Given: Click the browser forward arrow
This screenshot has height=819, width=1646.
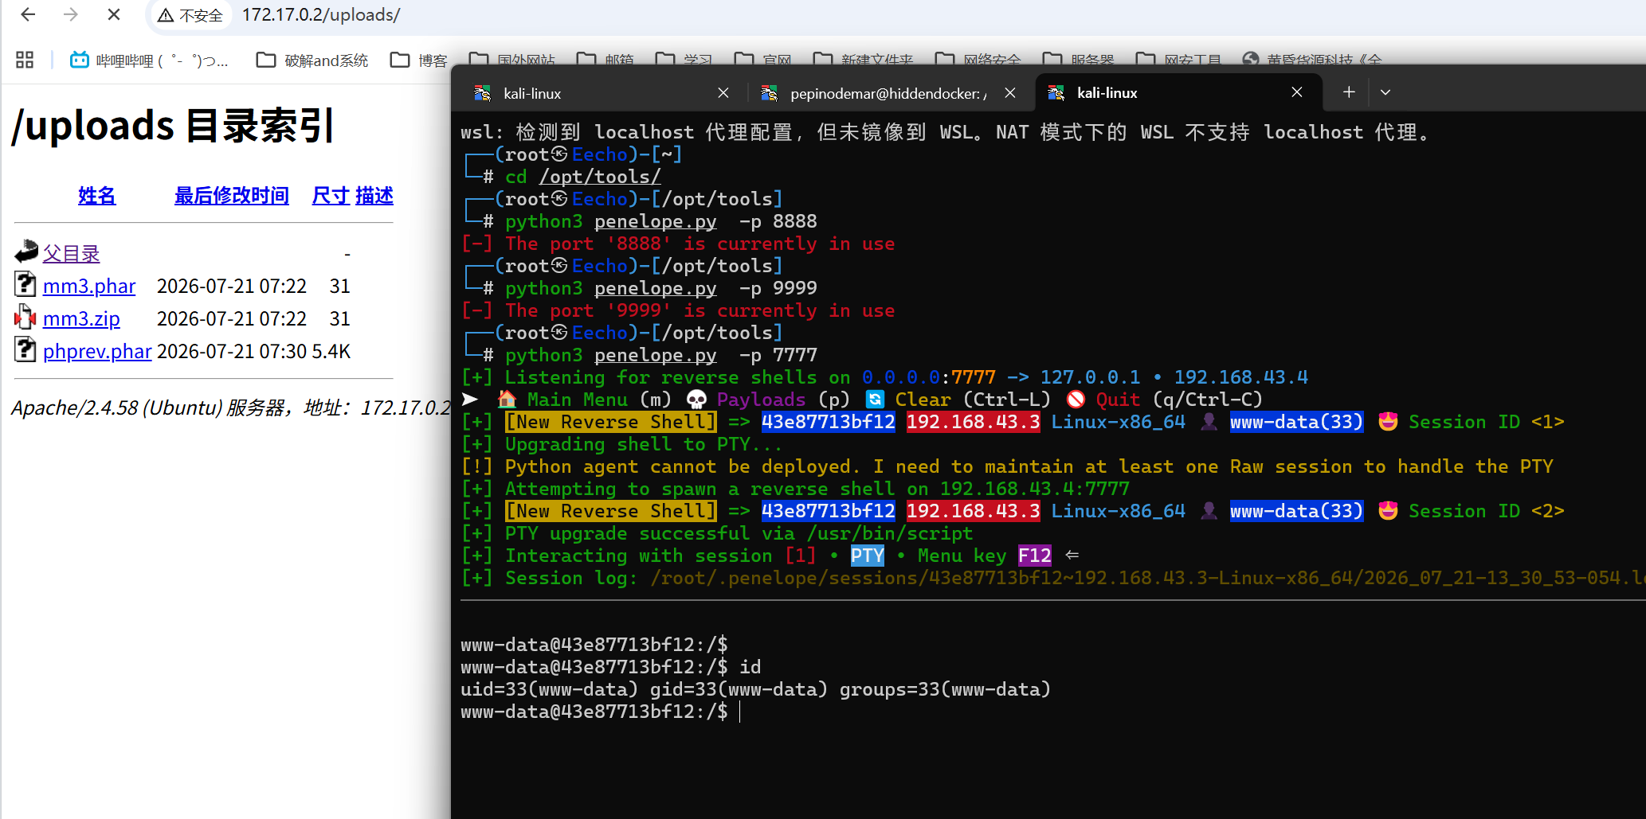Looking at the screenshot, I should pyautogui.click(x=71, y=14).
